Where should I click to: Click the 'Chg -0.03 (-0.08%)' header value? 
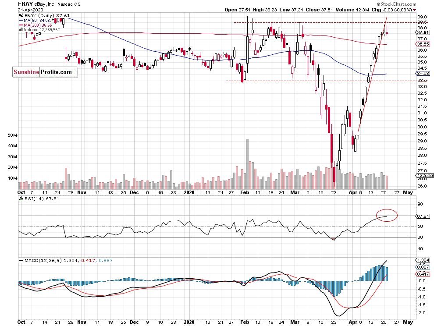click(391, 10)
